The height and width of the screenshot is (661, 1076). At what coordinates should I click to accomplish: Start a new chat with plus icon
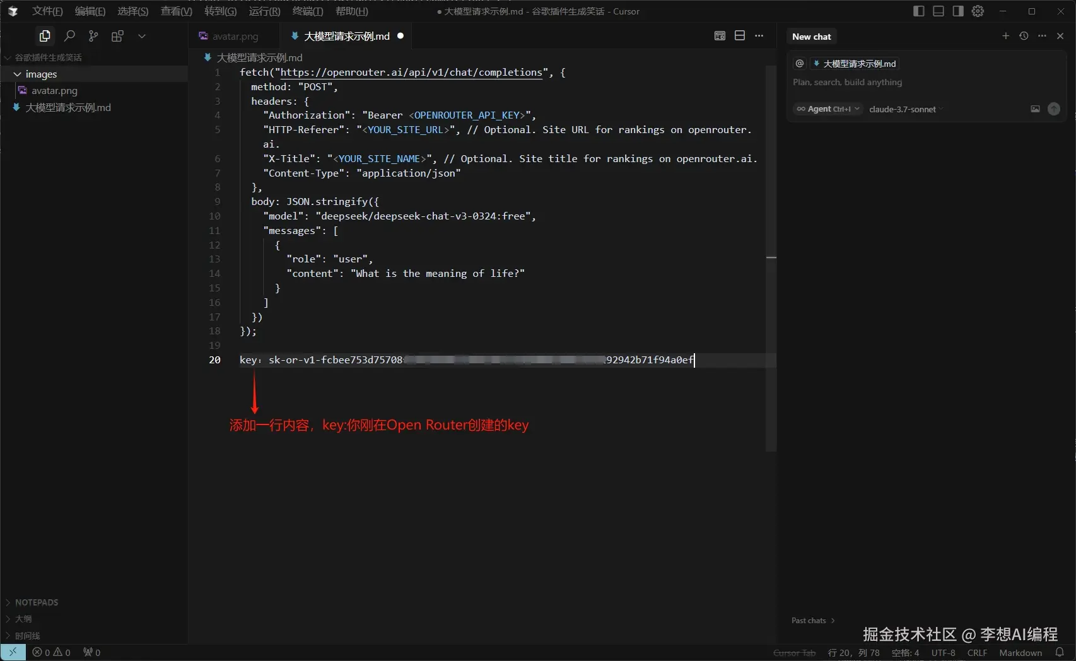coord(1005,36)
